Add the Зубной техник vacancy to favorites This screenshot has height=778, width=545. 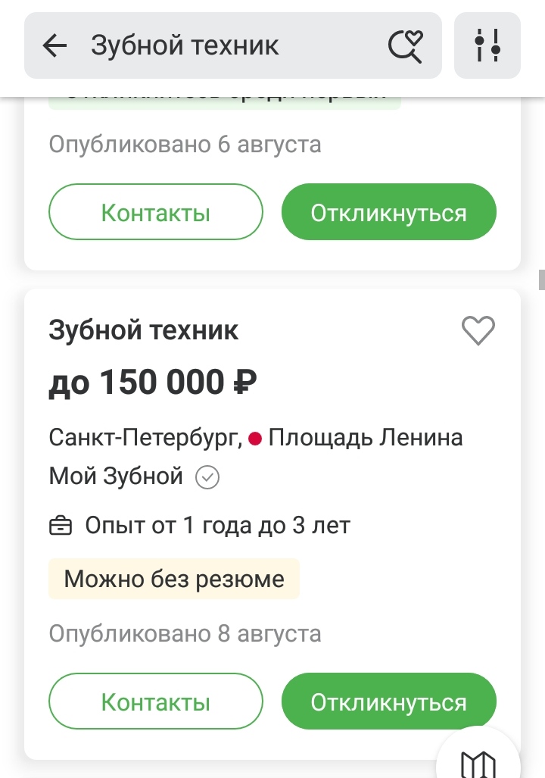(x=478, y=330)
